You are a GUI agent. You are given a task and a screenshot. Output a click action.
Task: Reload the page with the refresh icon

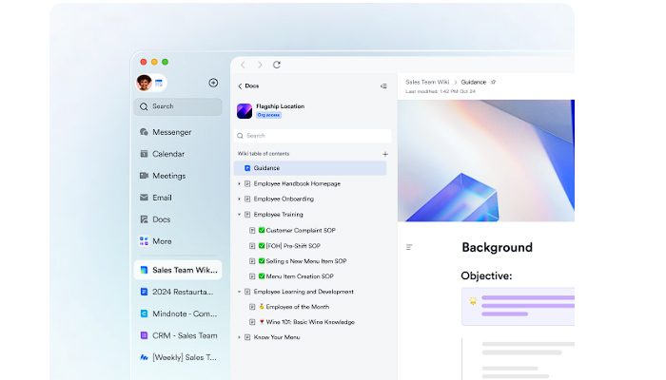click(x=277, y=65)
